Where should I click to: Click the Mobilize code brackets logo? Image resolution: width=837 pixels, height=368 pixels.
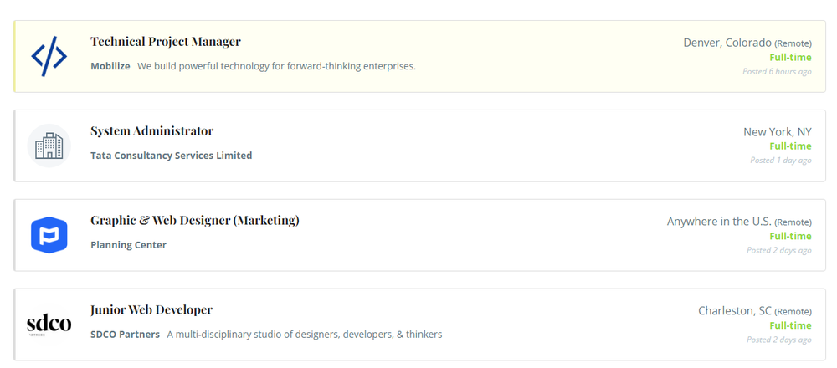(x=49, y=56)
